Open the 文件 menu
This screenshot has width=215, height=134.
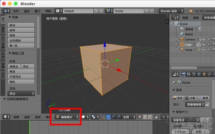[16, 11]
